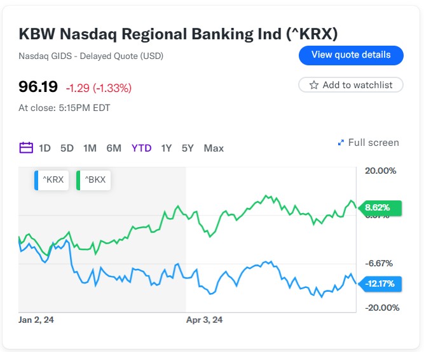Show the 5Y chart range
This screenshot has width=424, height=352.
(188, 148)
